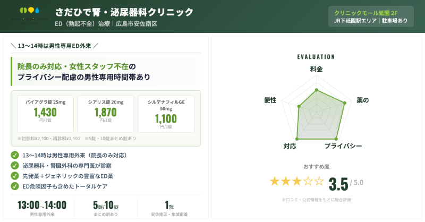Click the 5錠/10錠 まとめ割あり stat

[x=105, y=208]
